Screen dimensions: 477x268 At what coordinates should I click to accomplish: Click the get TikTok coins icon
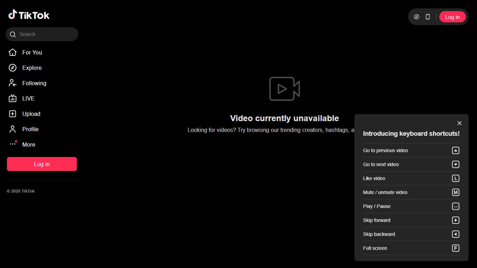pos(416,17)
